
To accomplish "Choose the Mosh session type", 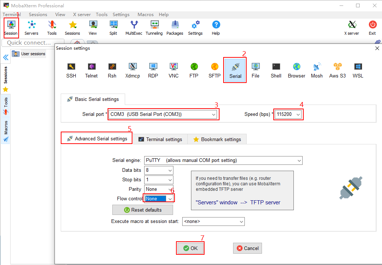I will pyautogui.click(x=317, y=71).
